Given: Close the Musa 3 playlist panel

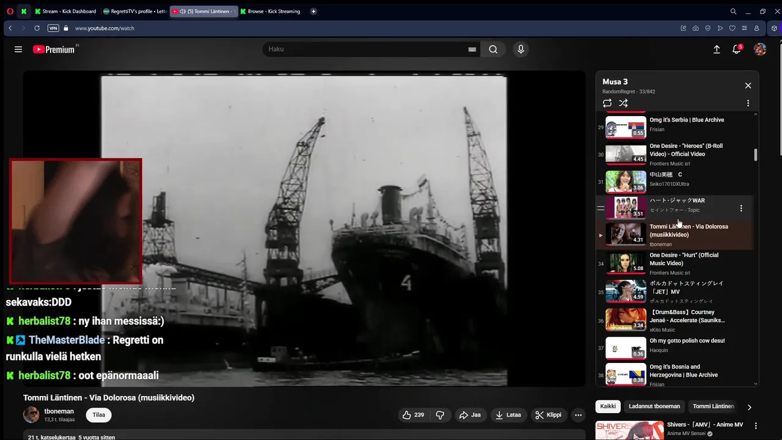Looking at the screenshot, I should [x=748, y=86].
